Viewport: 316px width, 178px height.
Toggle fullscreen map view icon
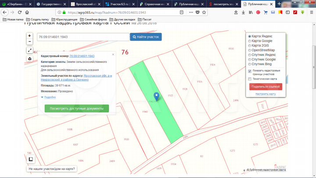pos(29,51)
